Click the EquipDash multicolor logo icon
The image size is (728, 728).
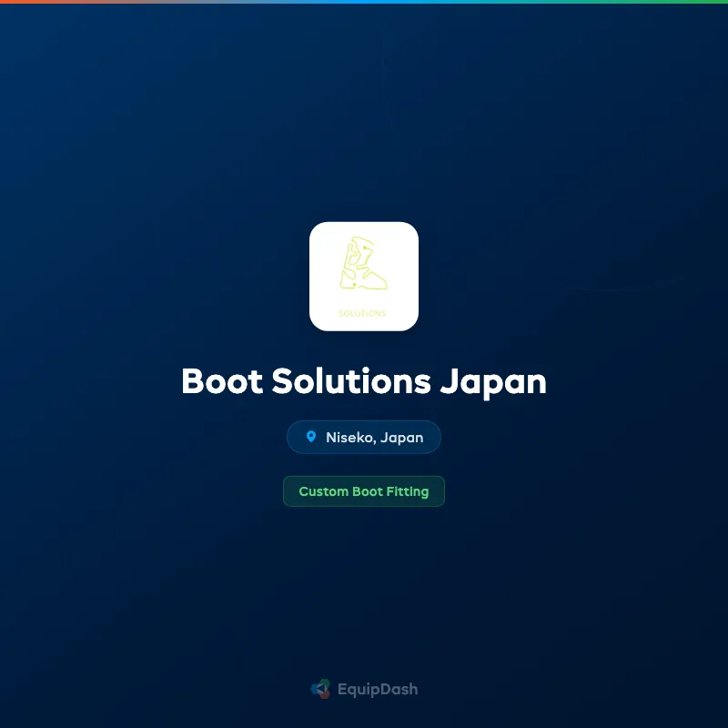coord(320,689)
